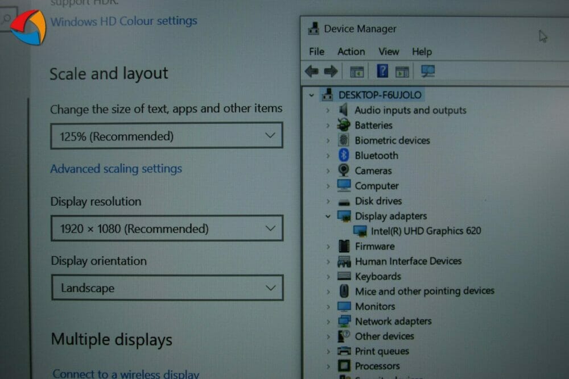Expand the Processors node arrow
Screen dimensions: 569x379
(328, 366)
